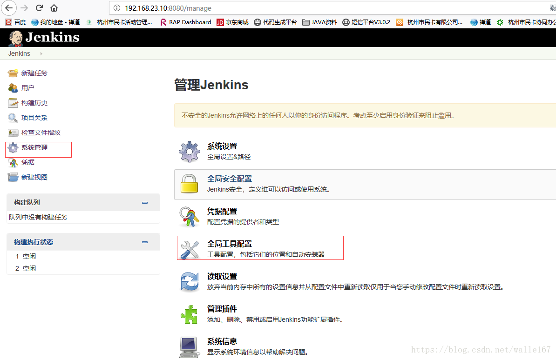The width and height of the screenshot is (556, 359).
Task: Click the 构建历史 notepad icon
Action: tap(13, 103)
